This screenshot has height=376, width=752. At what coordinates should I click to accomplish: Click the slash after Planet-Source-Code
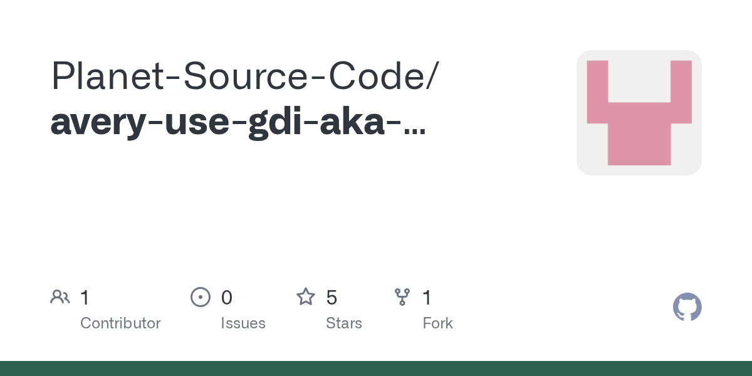point(432,76)
